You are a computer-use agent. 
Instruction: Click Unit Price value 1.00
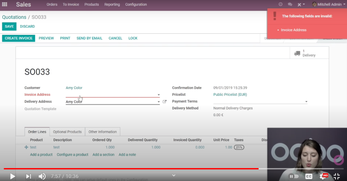click(x=229, y=147)
